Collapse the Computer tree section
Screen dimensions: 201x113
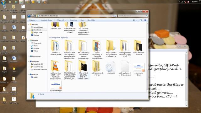click(x=29, y=62)
